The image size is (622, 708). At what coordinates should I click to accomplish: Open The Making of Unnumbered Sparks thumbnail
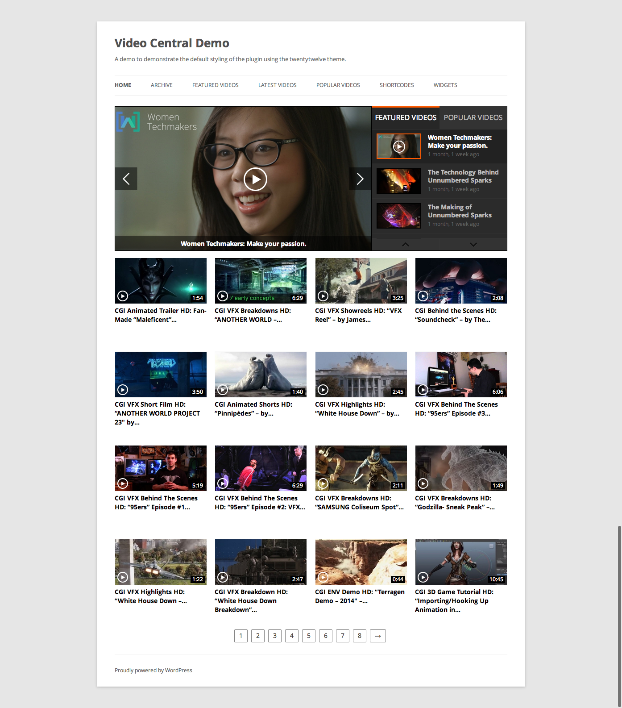(x=399, y=216)
